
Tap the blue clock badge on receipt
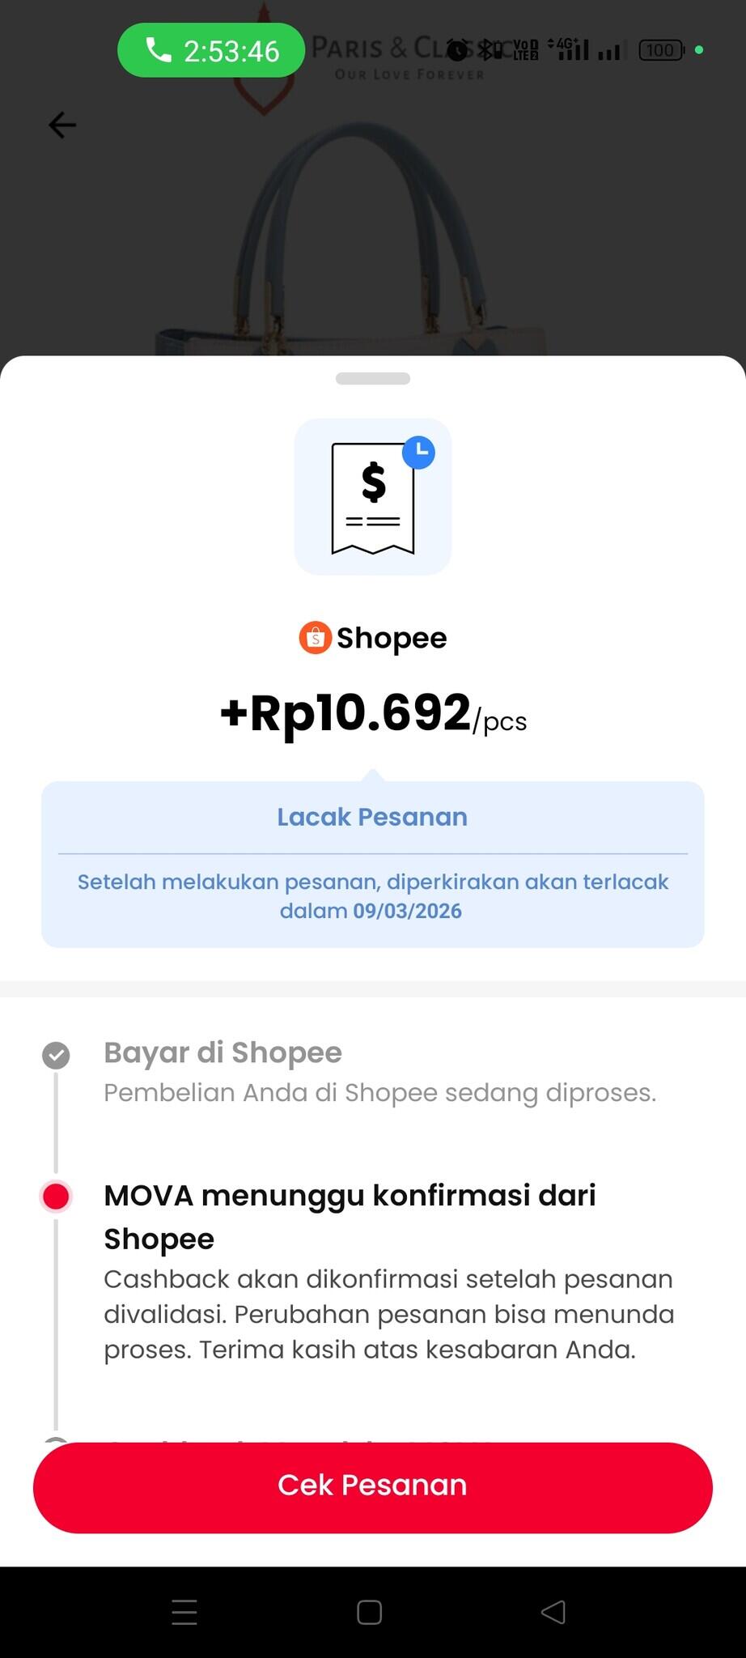coord(418,453)
